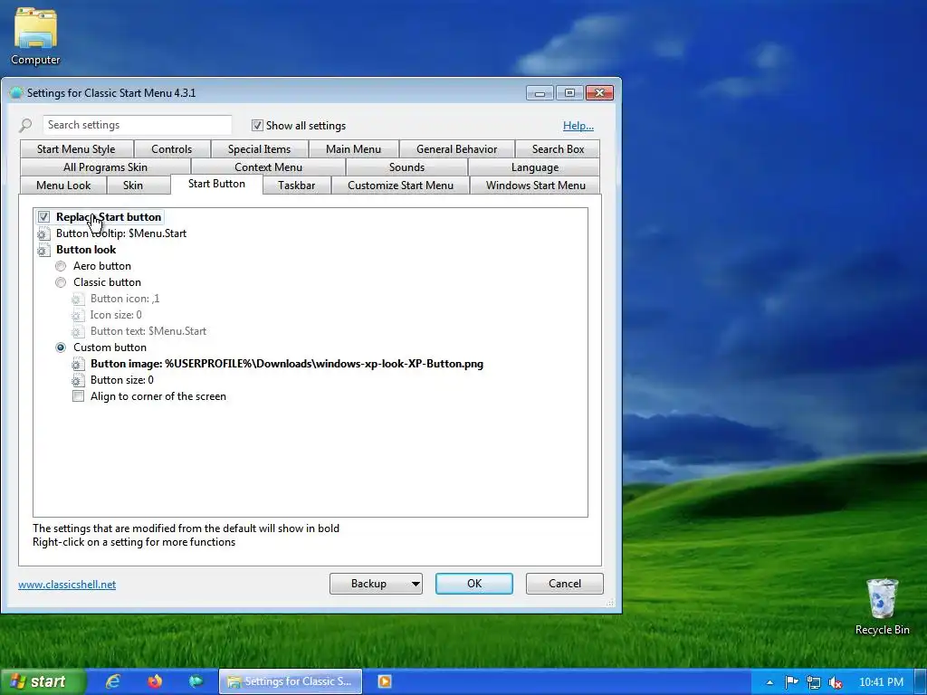Select the Button size: 0 setting
This screenshot has width=927, height=695.
[122, 381]
